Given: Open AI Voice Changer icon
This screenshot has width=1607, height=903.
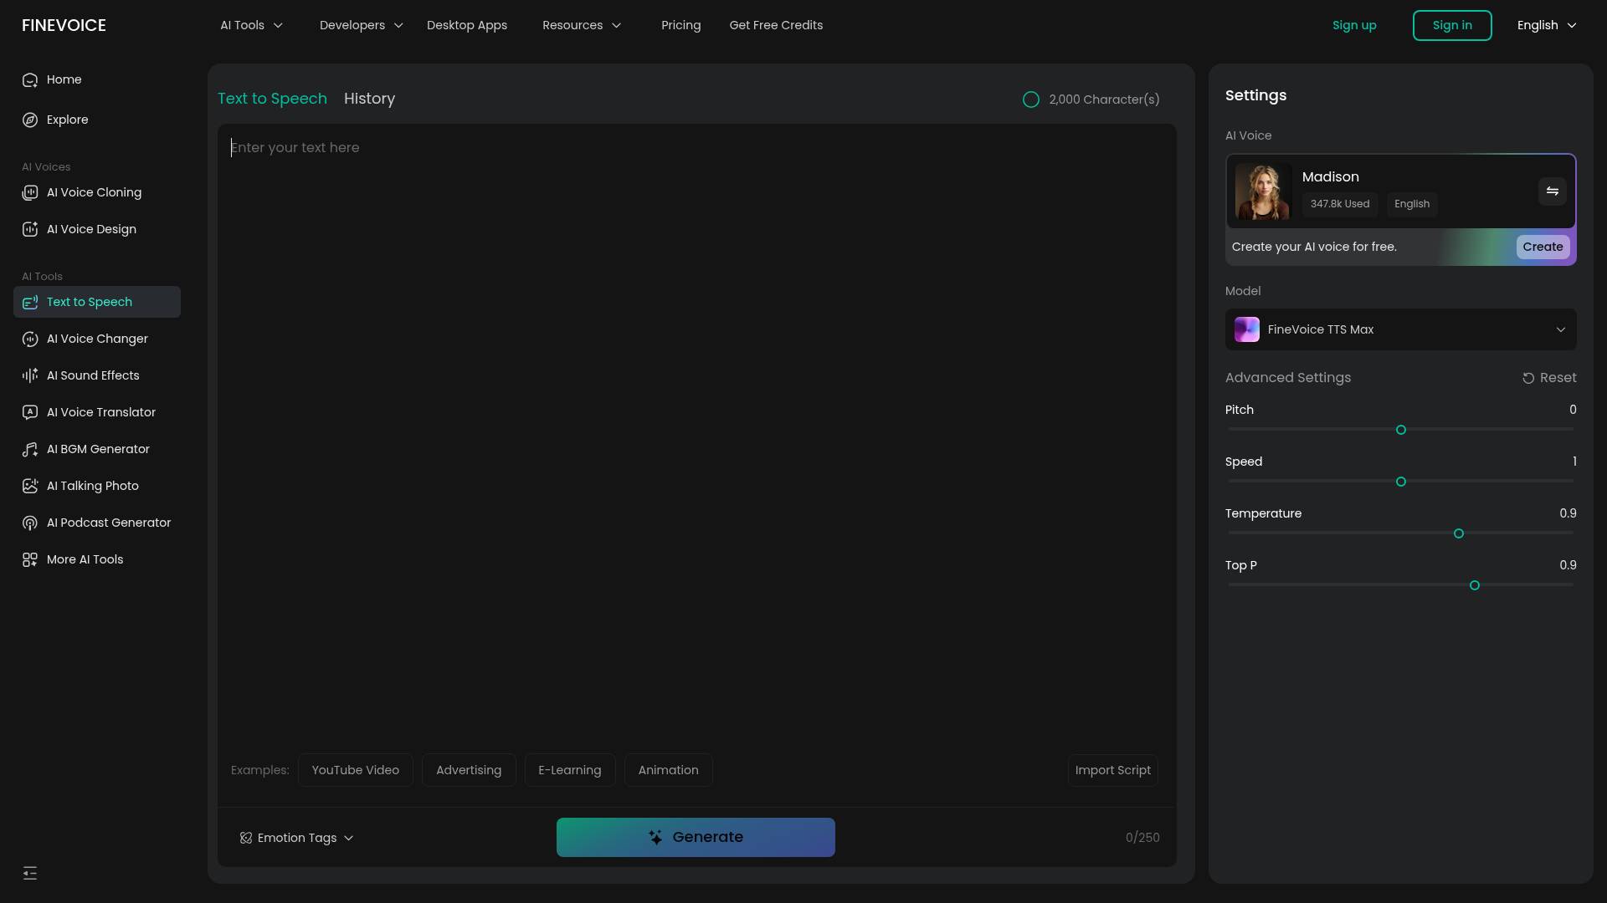Looking at the screenshot, I should (30, 339).
